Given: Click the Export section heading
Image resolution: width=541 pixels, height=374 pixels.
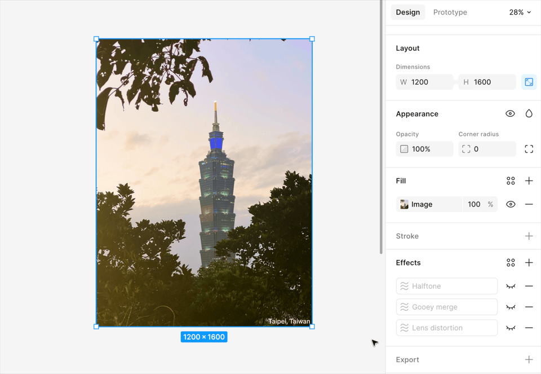Looking at the screenshot, I should click(407, 359).
